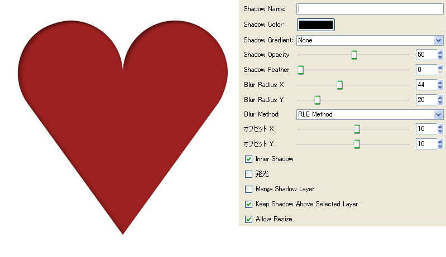Uncheck the Allow Resize checkbox
The width and height of the screenshot is (446, 257).
(x=248, y=219)
